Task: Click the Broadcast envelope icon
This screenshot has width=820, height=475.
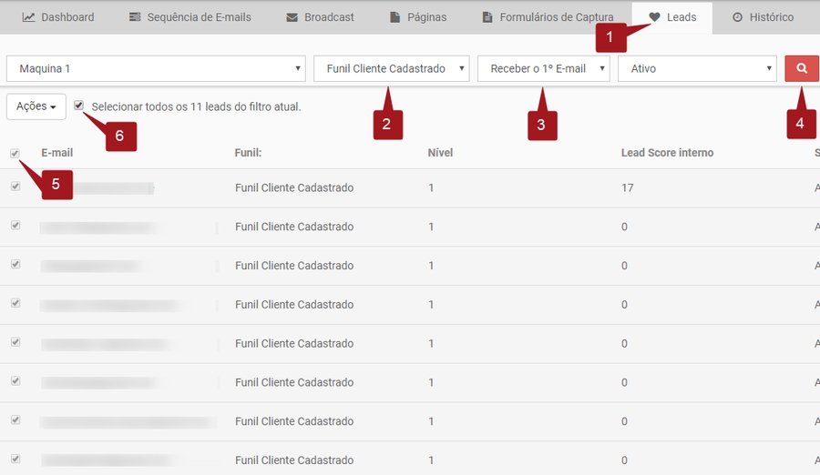Action: 292,17
